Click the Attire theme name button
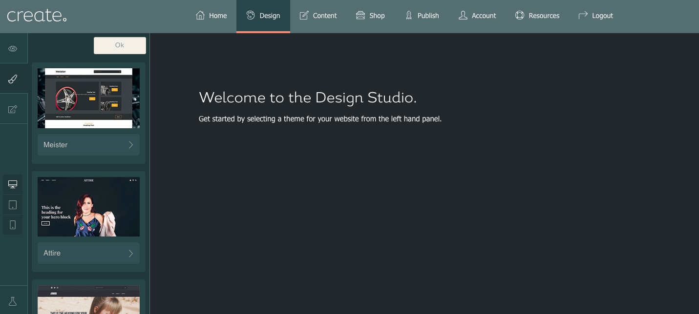The width and height of the screenshot is (699, 314). 88,253
